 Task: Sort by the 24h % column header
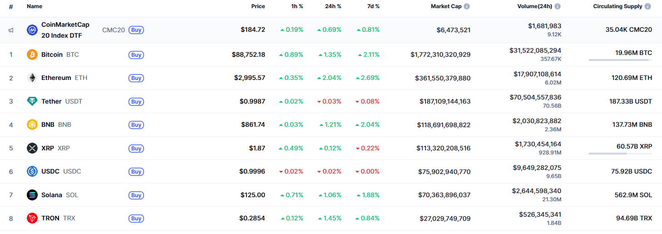(333, 7)
